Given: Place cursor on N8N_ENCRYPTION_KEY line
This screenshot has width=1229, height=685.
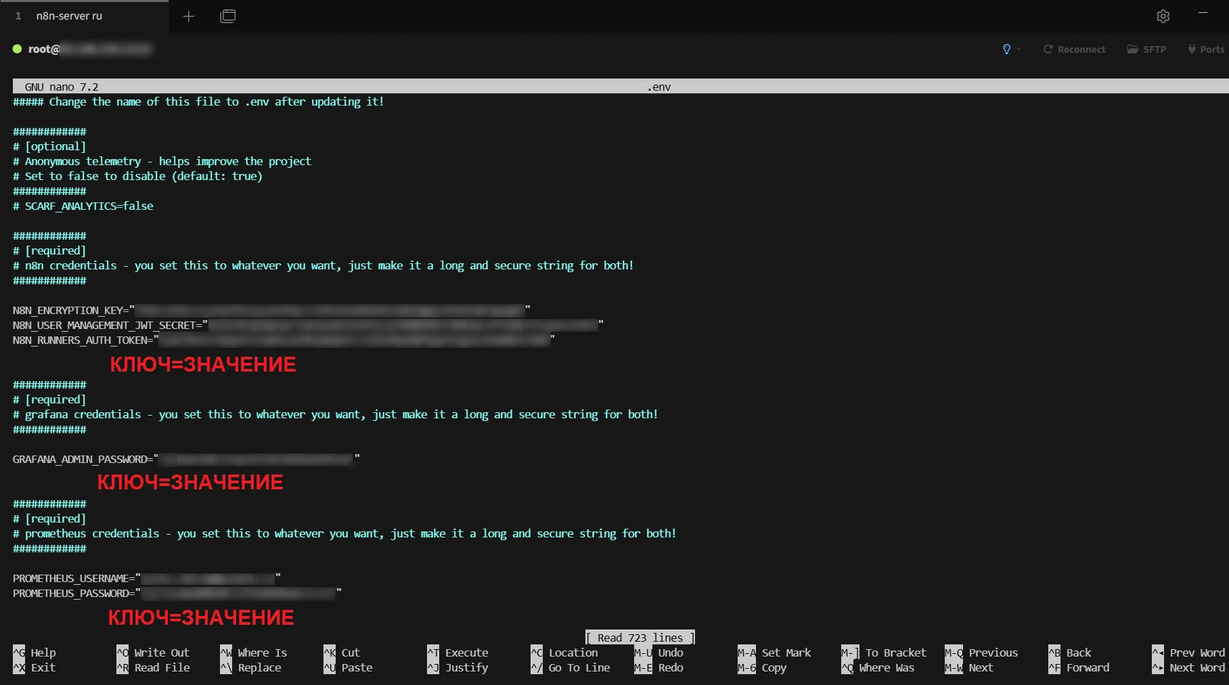Looking at the screenshot, I should tap(271, 310).
